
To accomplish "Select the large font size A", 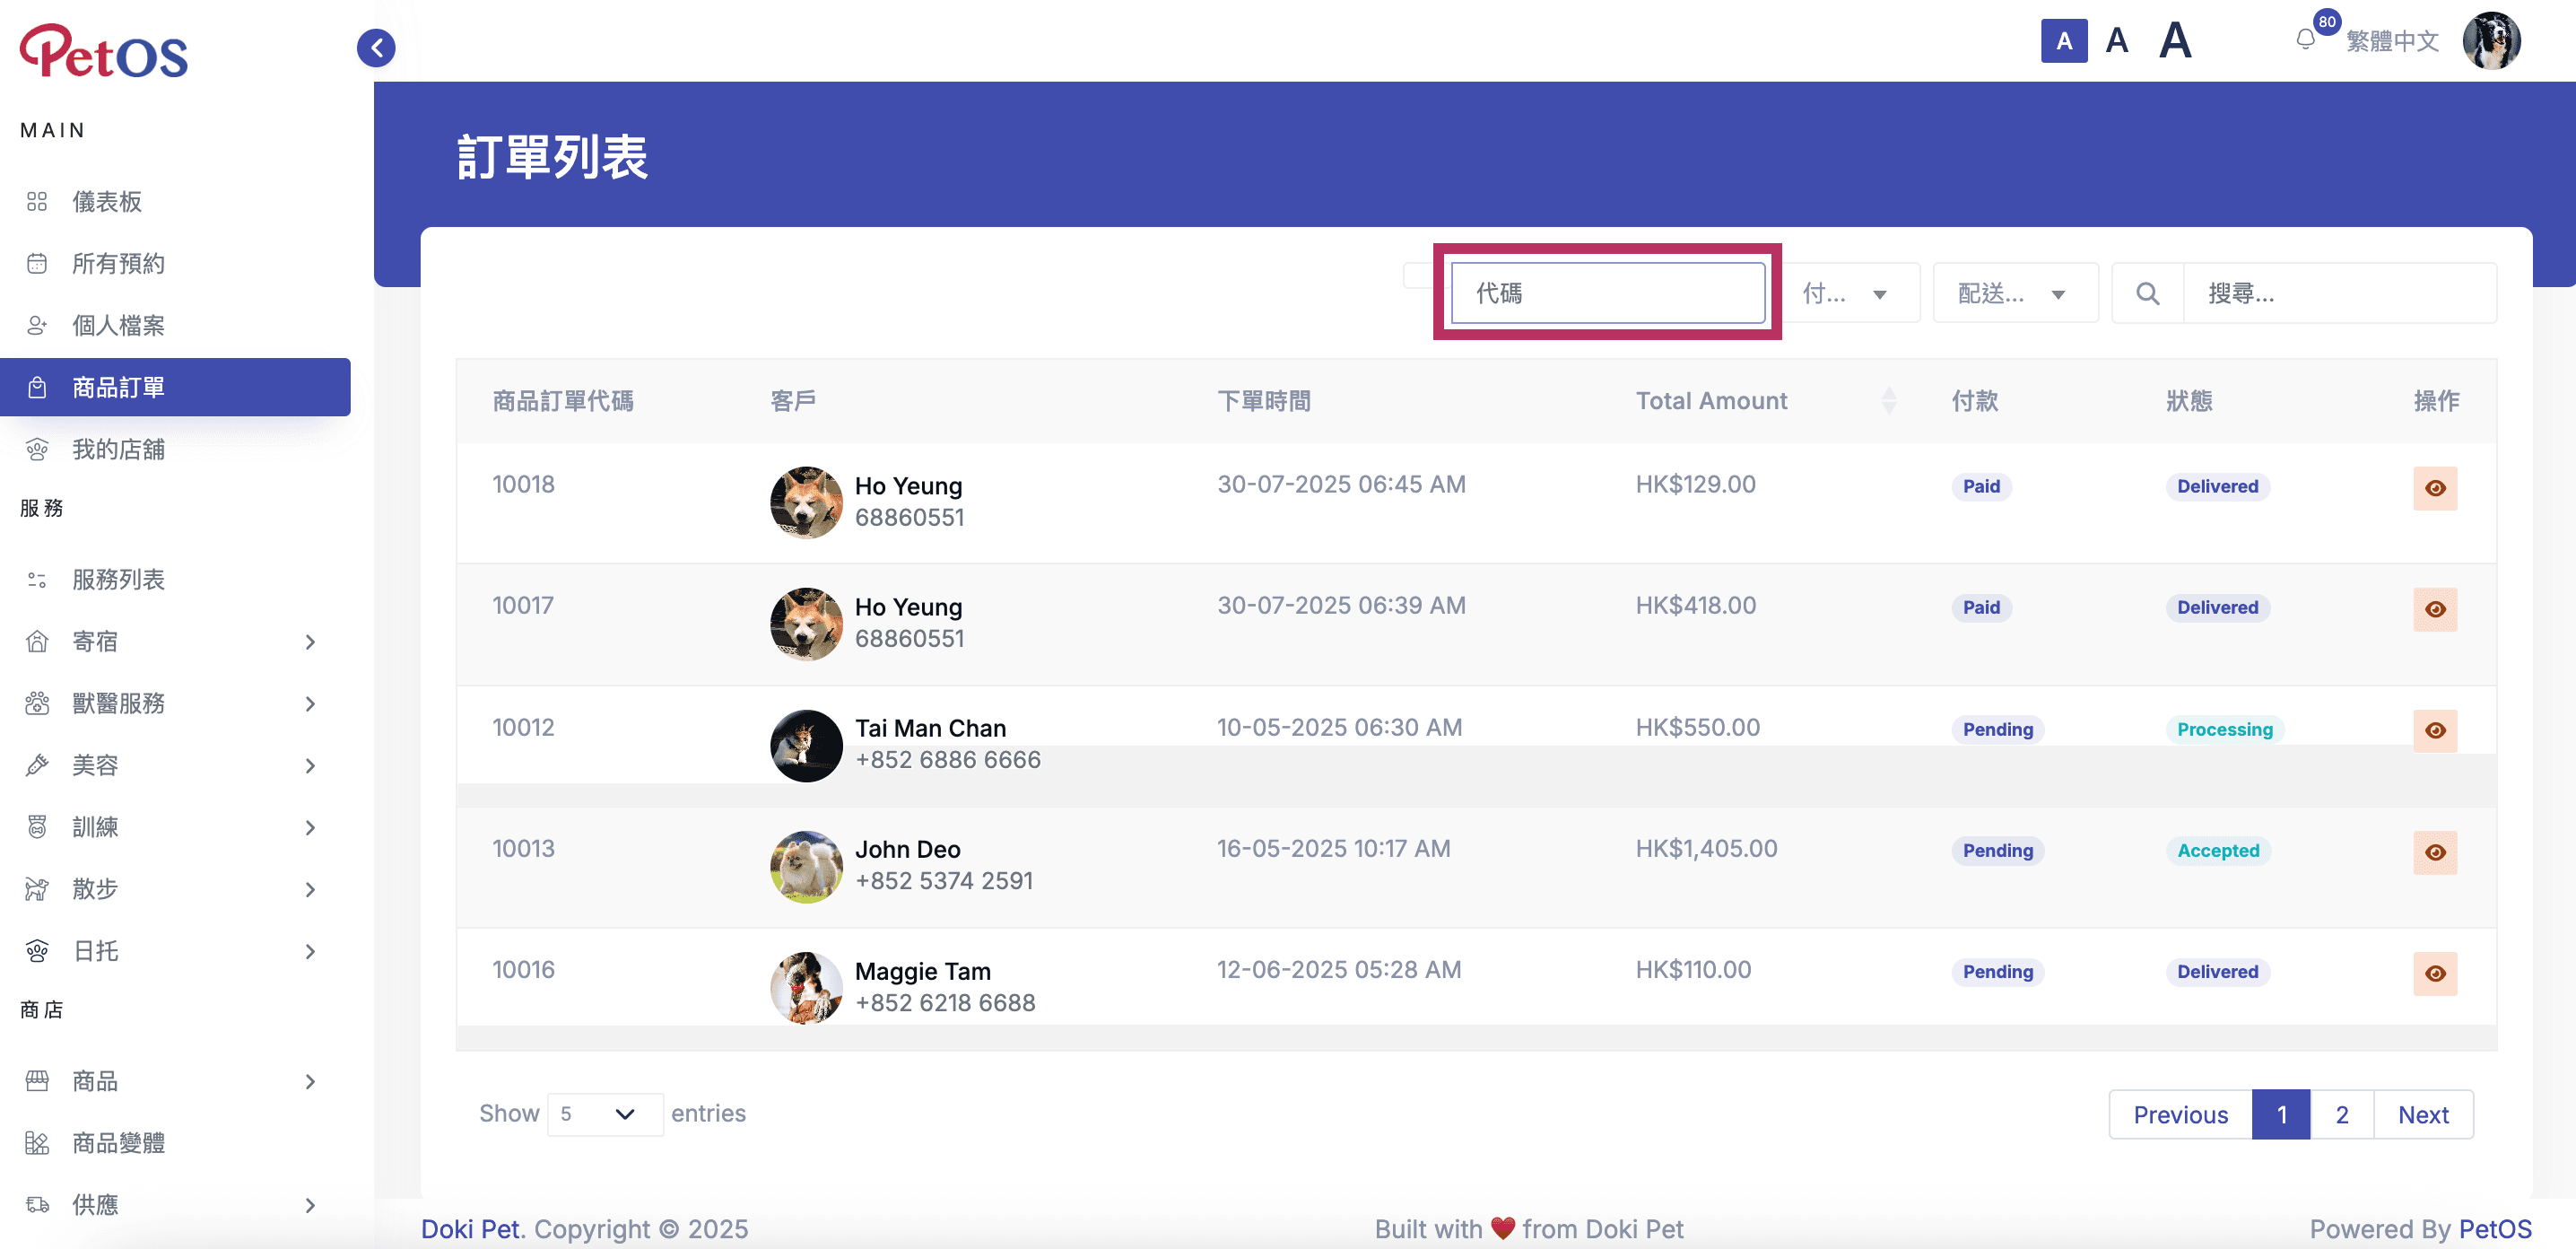I will [x=2175, y=41].
